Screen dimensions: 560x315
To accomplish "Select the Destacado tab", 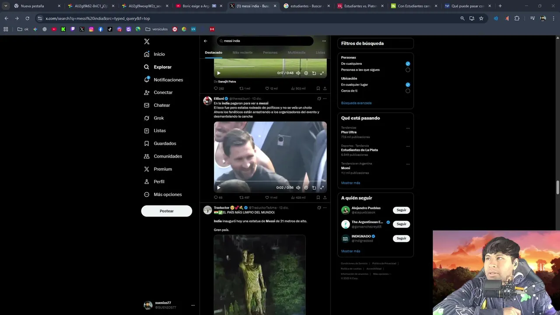I will click(213, 52).
